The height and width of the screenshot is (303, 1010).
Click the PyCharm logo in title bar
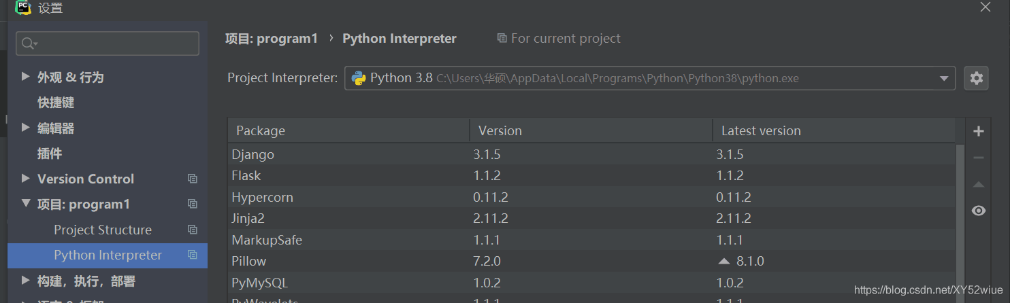(x=23, y=8)
